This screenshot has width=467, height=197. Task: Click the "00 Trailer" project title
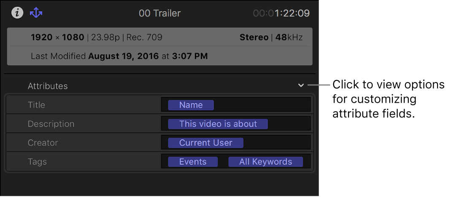click(x=159, y=13)
